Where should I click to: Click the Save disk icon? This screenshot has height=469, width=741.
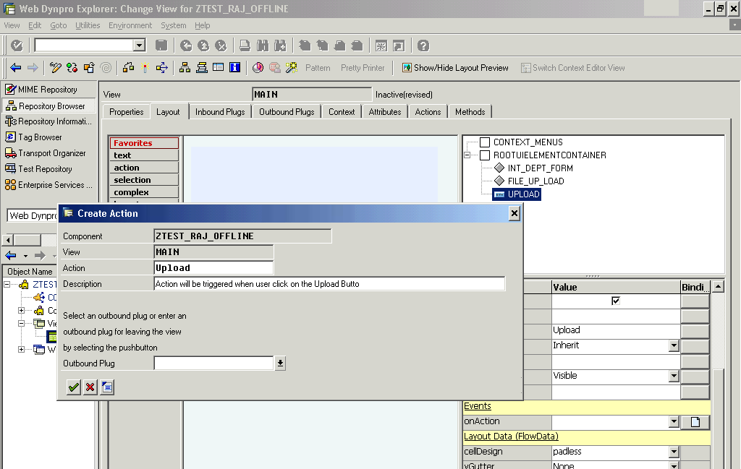(161, 46)
